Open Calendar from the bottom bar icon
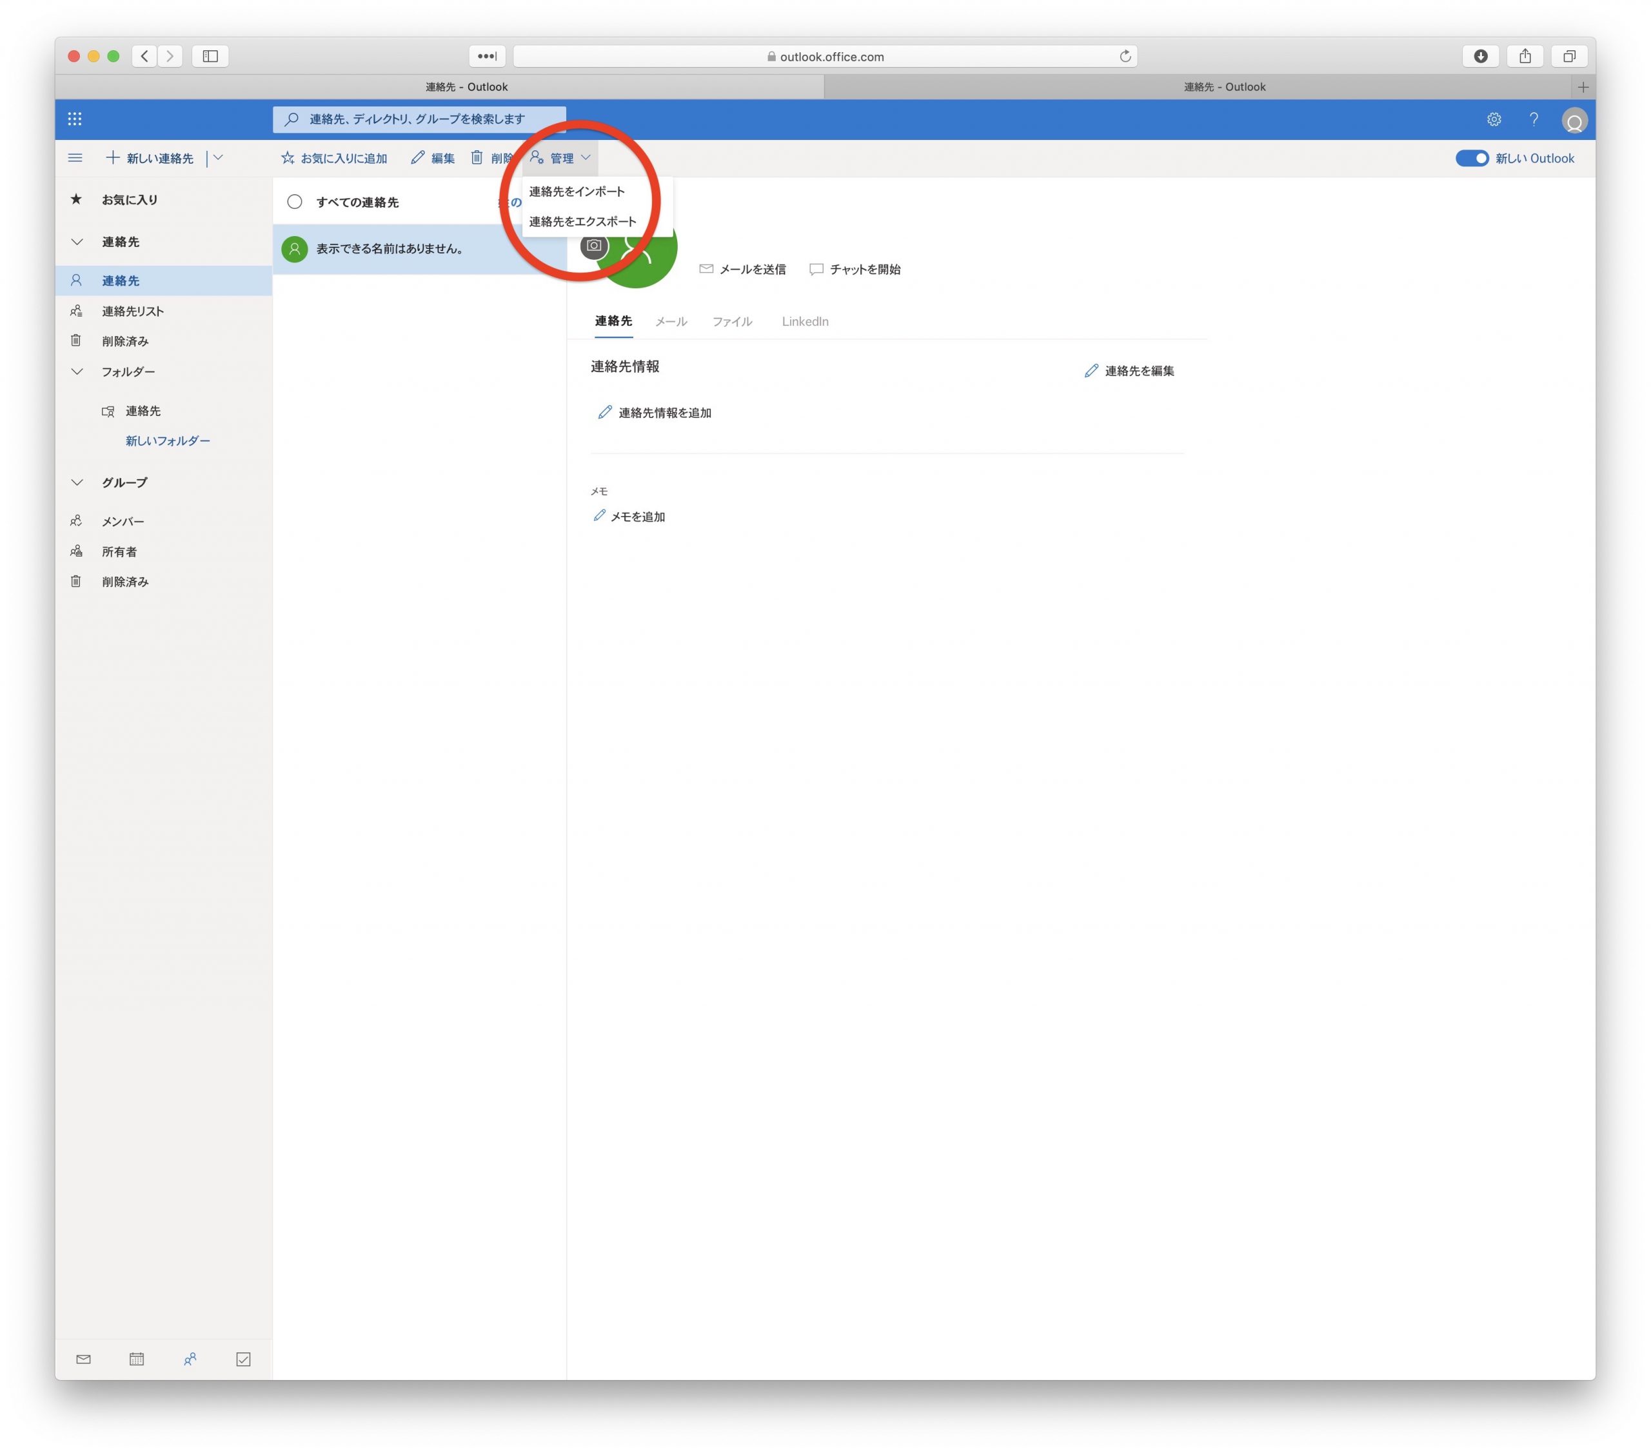The height and width of the screenshot is (1453, 1651). [137, 1359]
